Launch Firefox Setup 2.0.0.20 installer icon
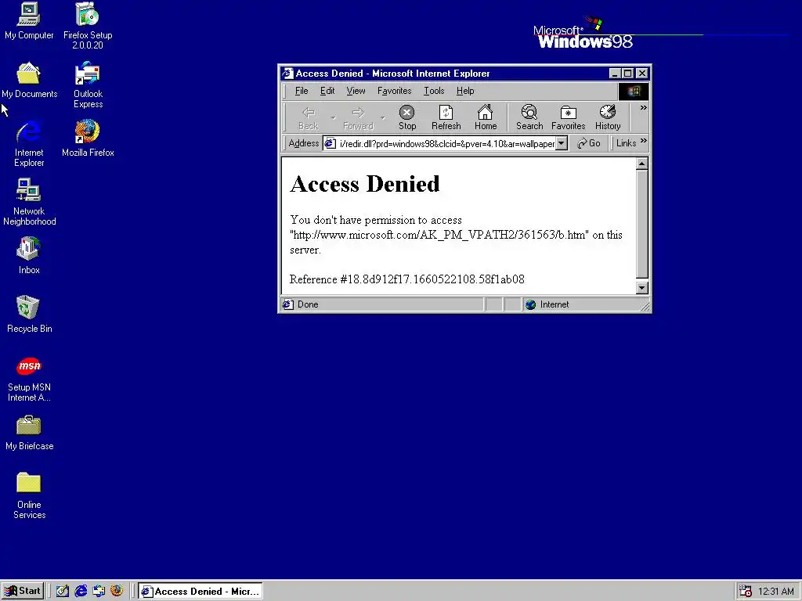802x601 pixels. 88,26
